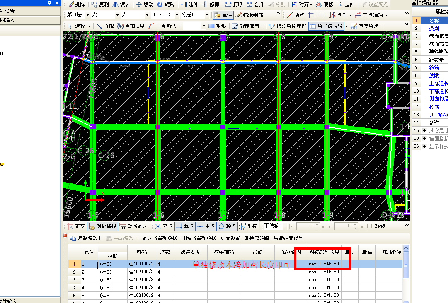Toggle 正交 orthogonal mode
The height and width of the screenshot is (303, 448).
click(76, 226)
